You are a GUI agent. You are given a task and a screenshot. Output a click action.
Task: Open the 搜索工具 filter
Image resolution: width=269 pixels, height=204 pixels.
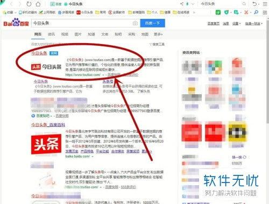(157, 44)
